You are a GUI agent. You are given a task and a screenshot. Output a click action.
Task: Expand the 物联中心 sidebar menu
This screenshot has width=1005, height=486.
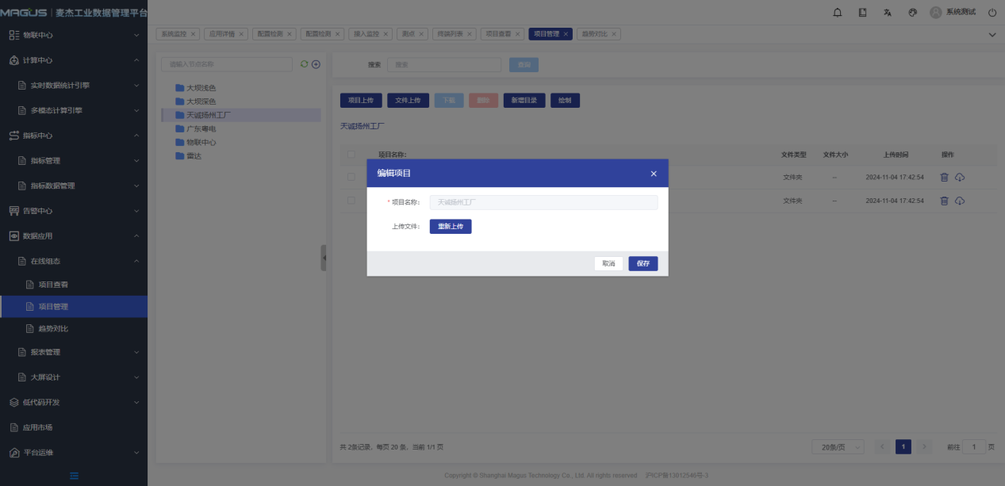coord(73,35)
